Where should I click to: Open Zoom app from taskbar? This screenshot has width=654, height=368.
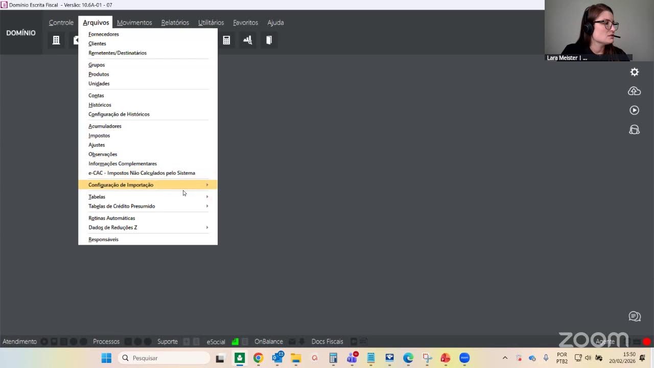(464, 358)
